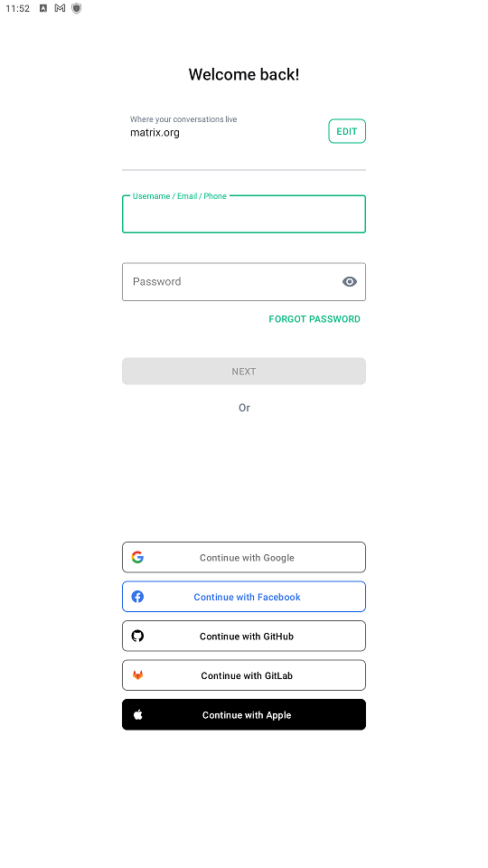Viewport: 488px width, 868px height.
Task: Click the Google logo icon
Action: pos(137,557)
